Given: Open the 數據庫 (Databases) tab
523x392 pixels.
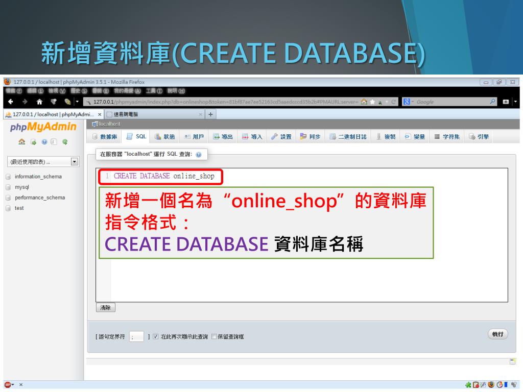Looking at the screenshot, I should pos(105,137).
